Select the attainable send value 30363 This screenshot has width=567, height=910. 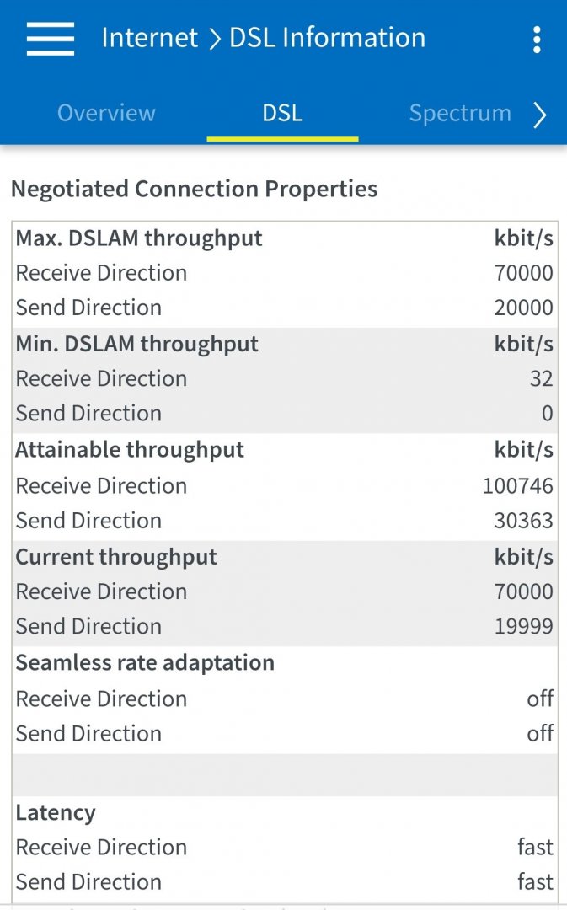[x=523, y=521]
